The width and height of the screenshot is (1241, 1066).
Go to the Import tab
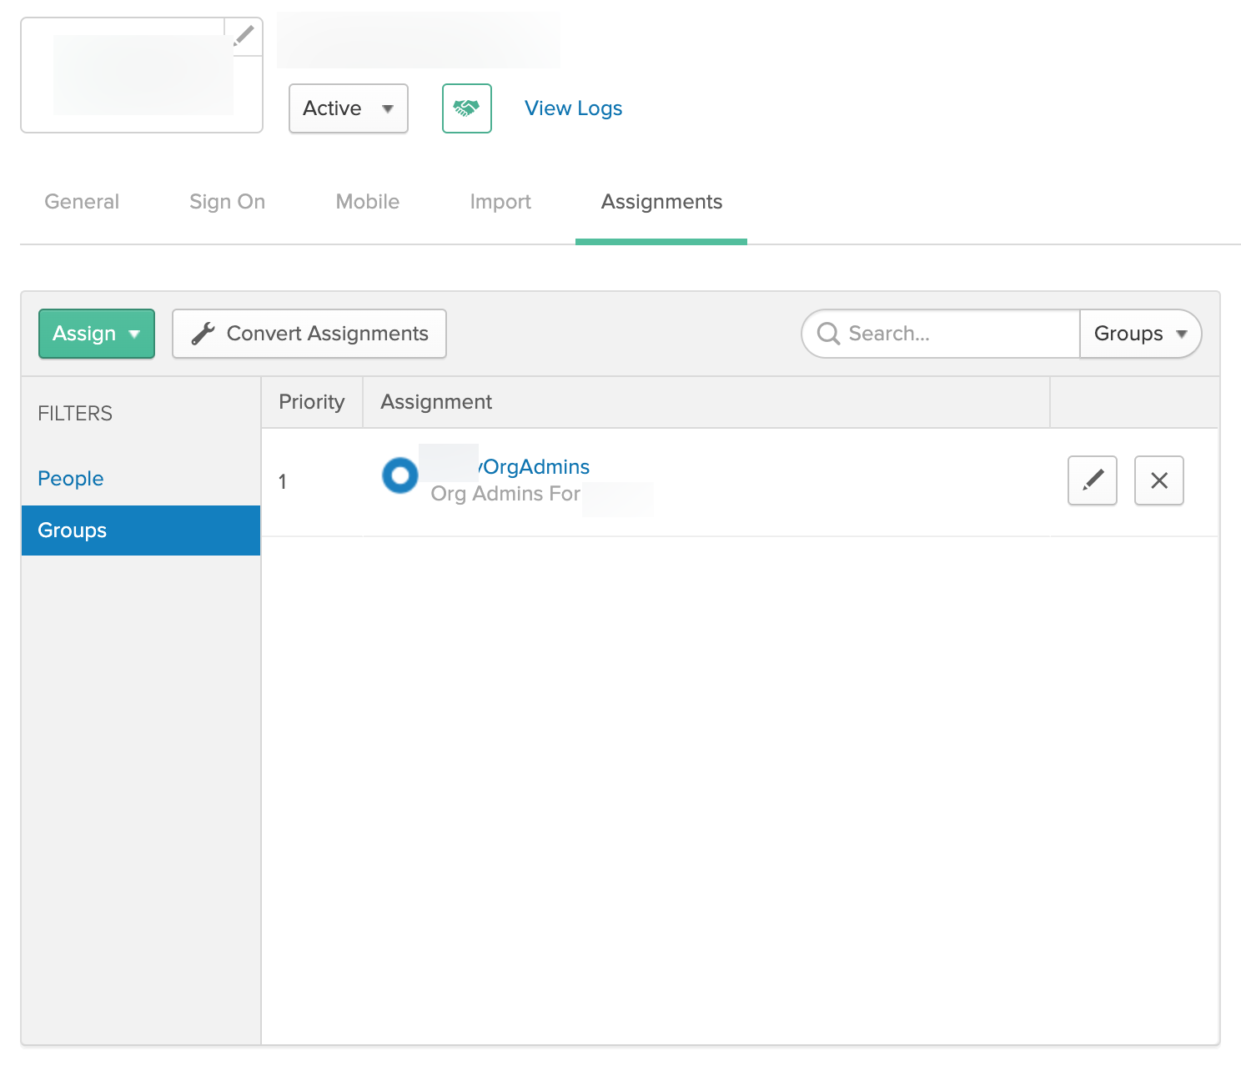[x=500, y=202]
